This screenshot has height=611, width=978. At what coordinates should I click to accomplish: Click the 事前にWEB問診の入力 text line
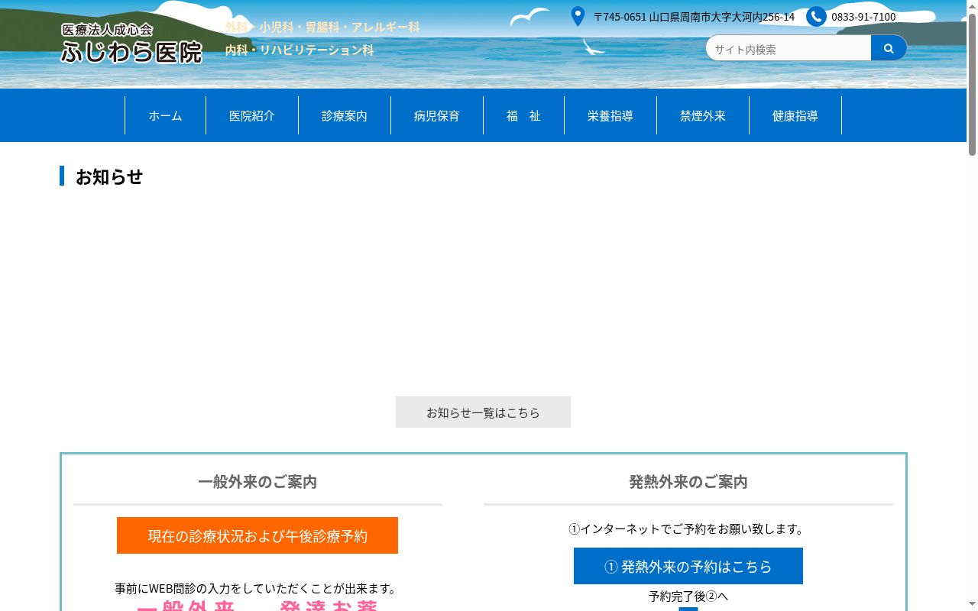tap(257, 589)
